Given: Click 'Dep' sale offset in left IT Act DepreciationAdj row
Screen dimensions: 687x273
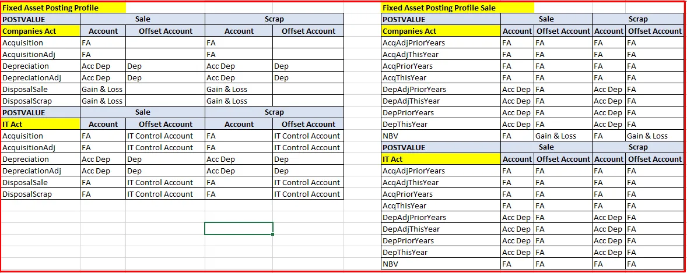Looking at the screenshot, I should [134, 171].
